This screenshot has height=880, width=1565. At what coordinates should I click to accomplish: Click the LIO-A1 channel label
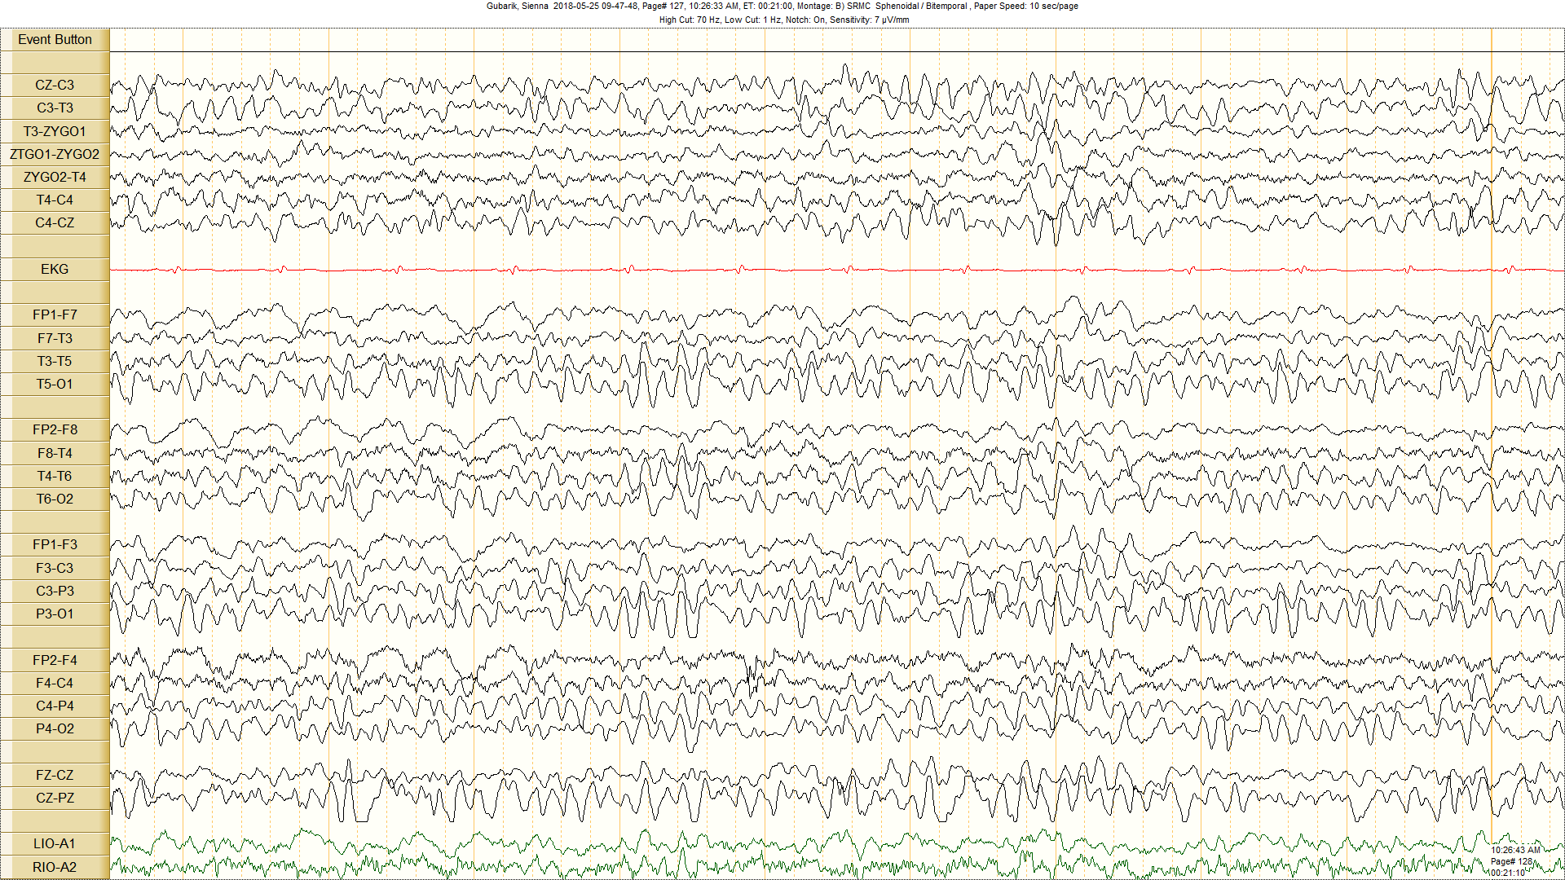(55, 843)
